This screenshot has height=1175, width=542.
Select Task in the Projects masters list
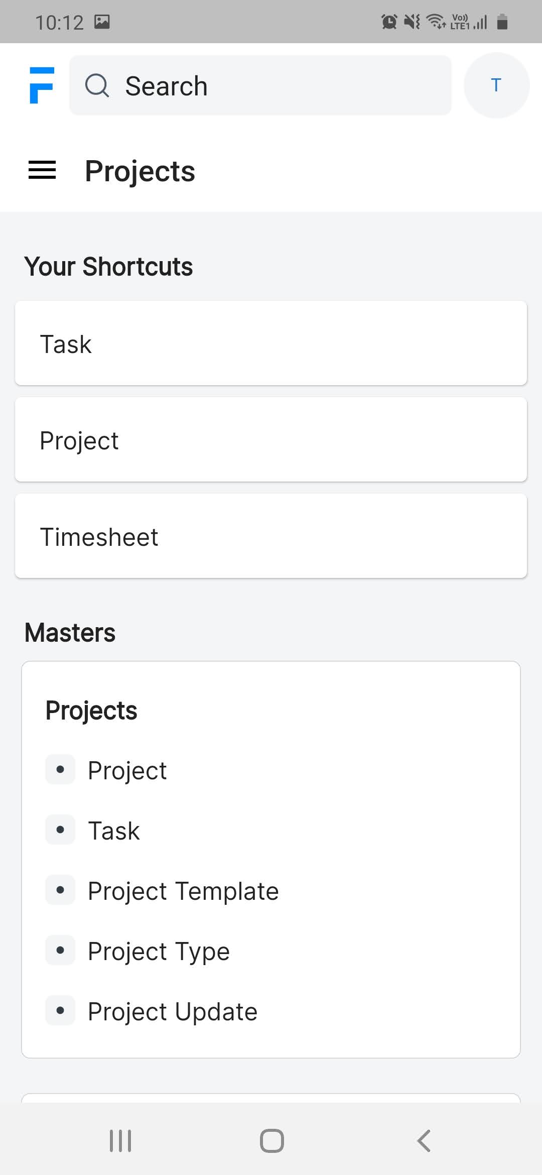[x=113, y=830]
